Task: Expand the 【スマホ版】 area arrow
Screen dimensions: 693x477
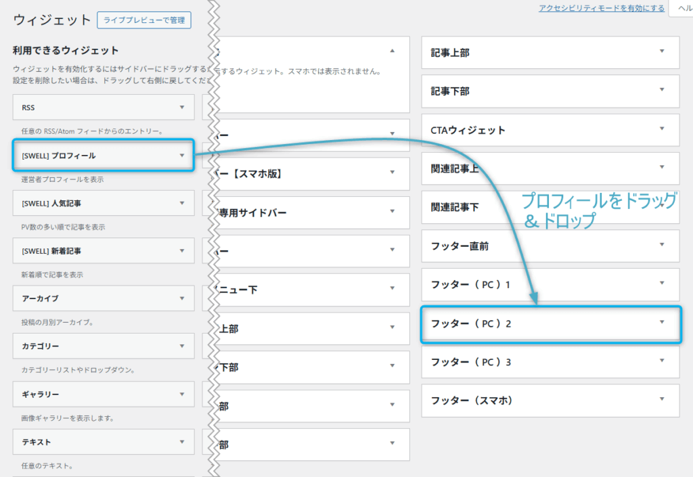Action: 393,173
